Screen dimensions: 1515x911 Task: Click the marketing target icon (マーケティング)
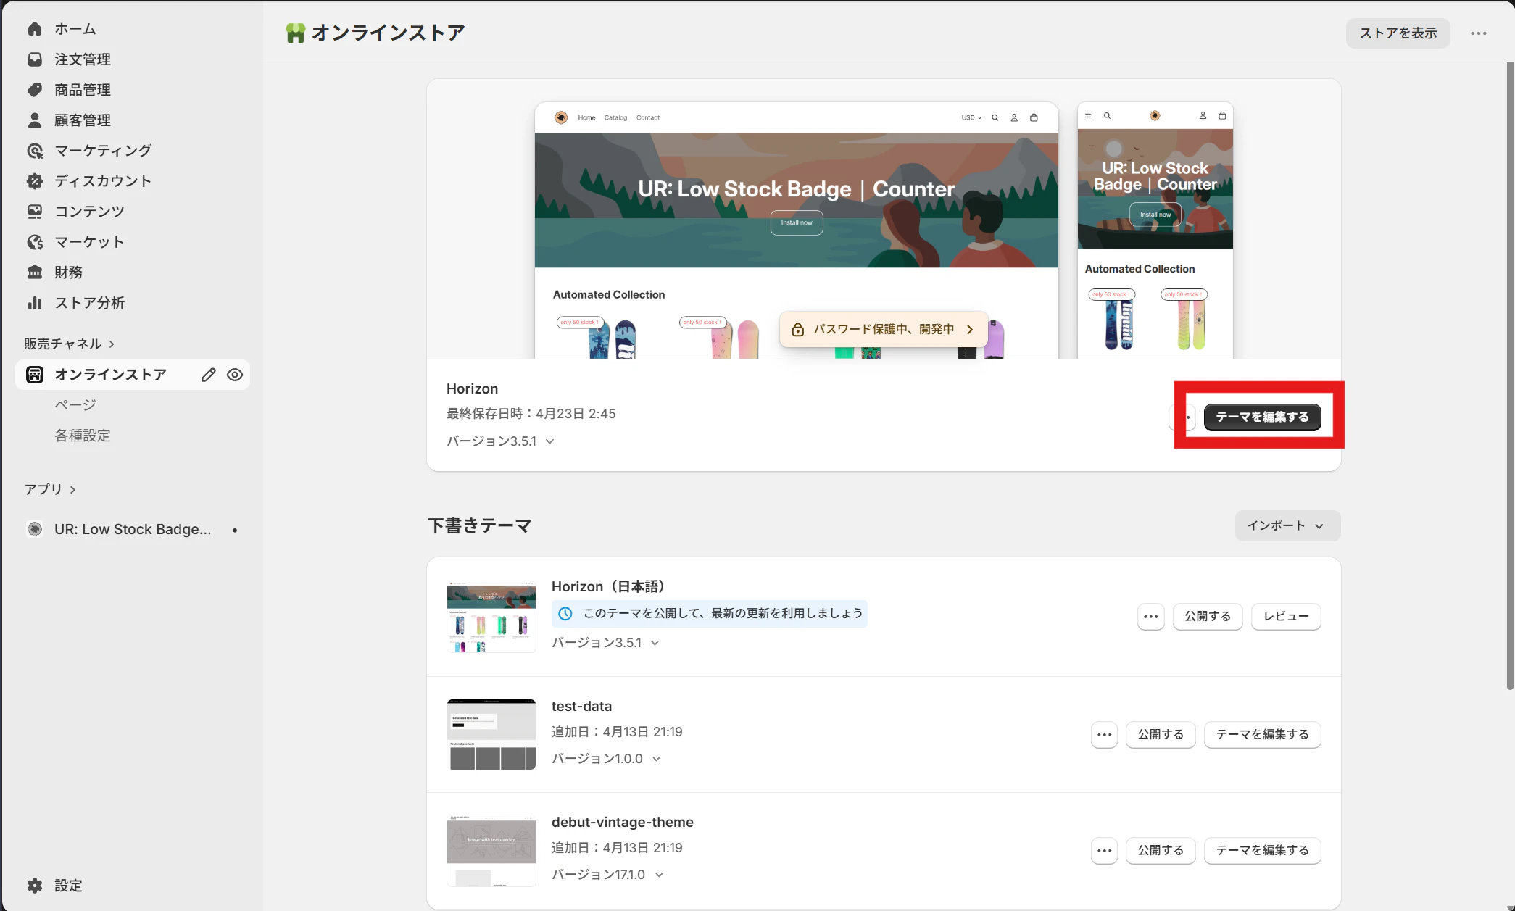point(34,151)
